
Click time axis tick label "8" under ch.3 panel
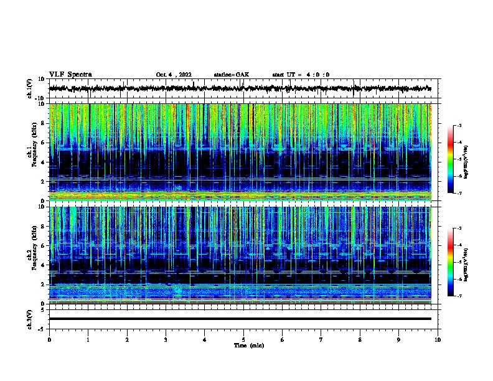360,340
